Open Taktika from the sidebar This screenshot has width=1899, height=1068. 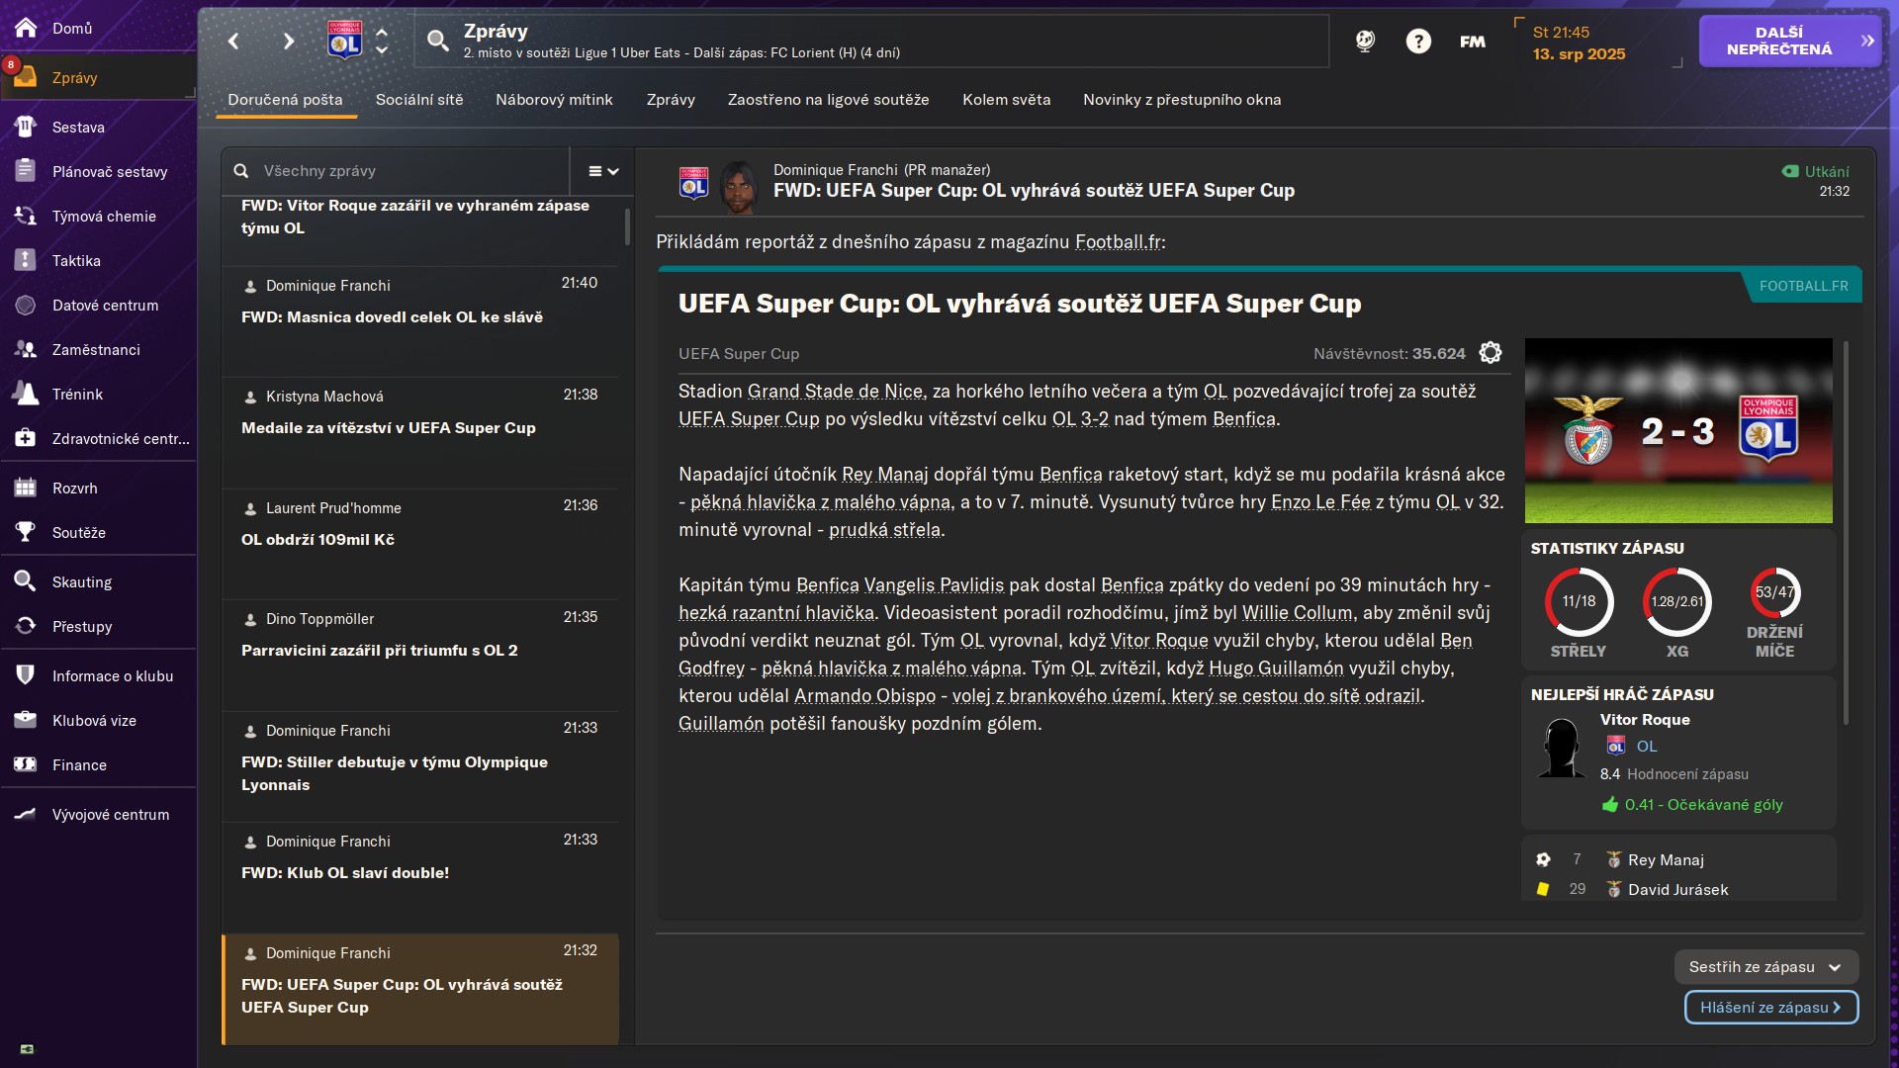(x=76, y=261)
